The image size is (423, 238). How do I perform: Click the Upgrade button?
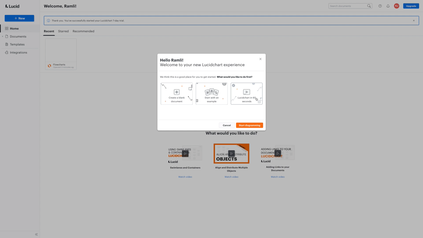click(411, 6)
